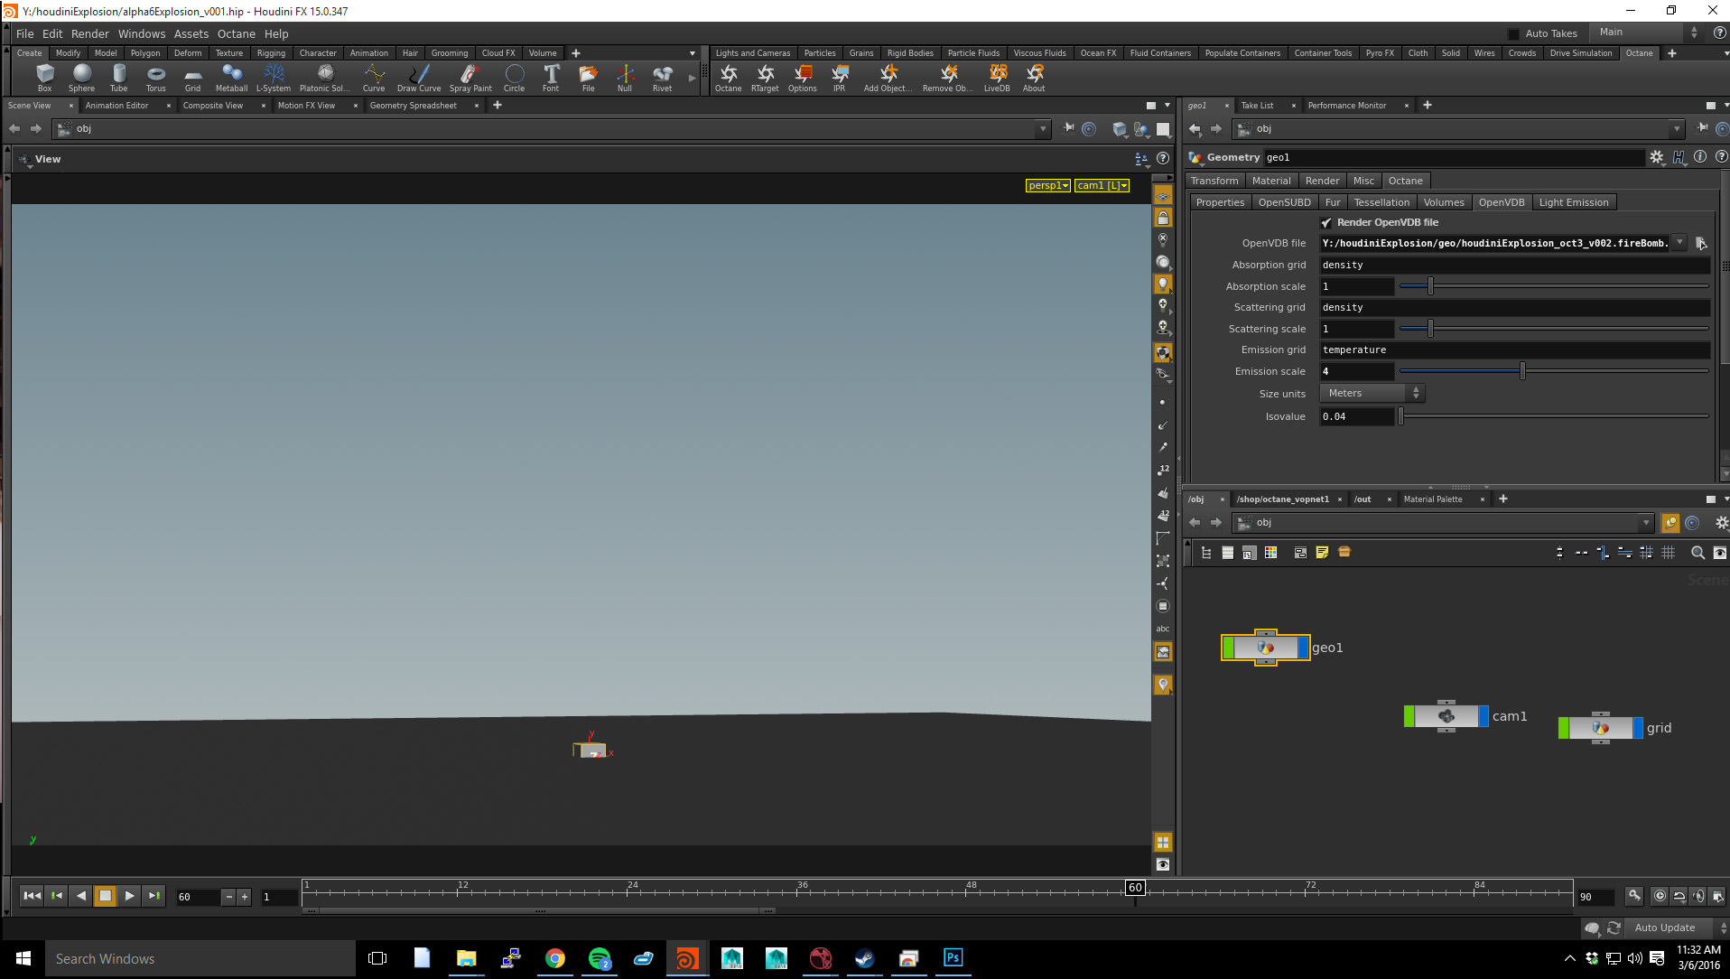Image resolution: width=1730 pixels, height=979 pixels.
Task: Adjust the Emission scale slider
Action: tap(1553, 371)
